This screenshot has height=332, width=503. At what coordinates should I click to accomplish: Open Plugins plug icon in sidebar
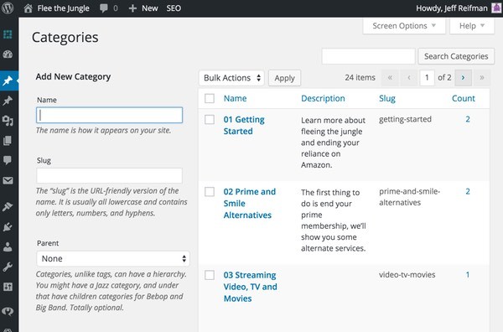(8, 227)
